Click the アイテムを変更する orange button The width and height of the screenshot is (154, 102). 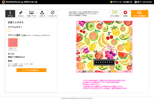pos(31,70)
